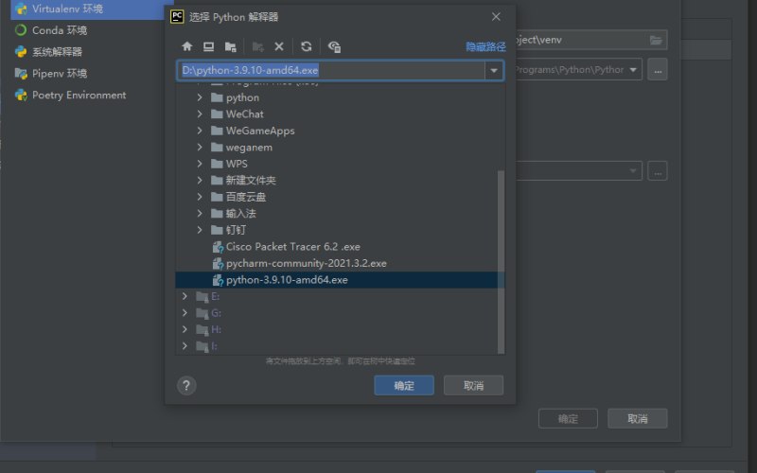Click the lower ... browse button in background
757x473 pixels.
coord(658,171)
